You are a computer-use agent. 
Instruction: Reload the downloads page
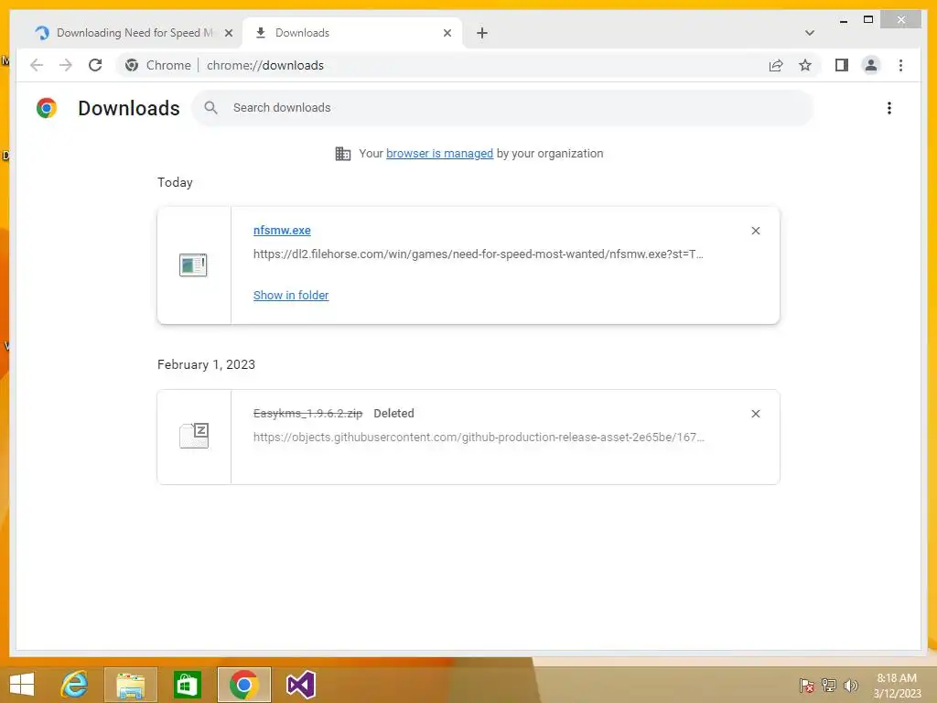pyautogui.click(x=95, y=65)
